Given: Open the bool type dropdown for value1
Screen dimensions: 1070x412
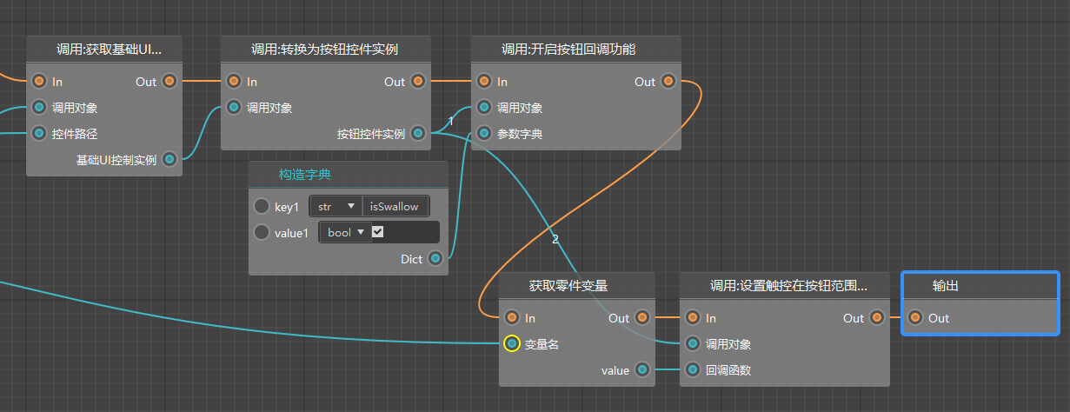Looking at the screenshot, I should click(x=345, y=232).
